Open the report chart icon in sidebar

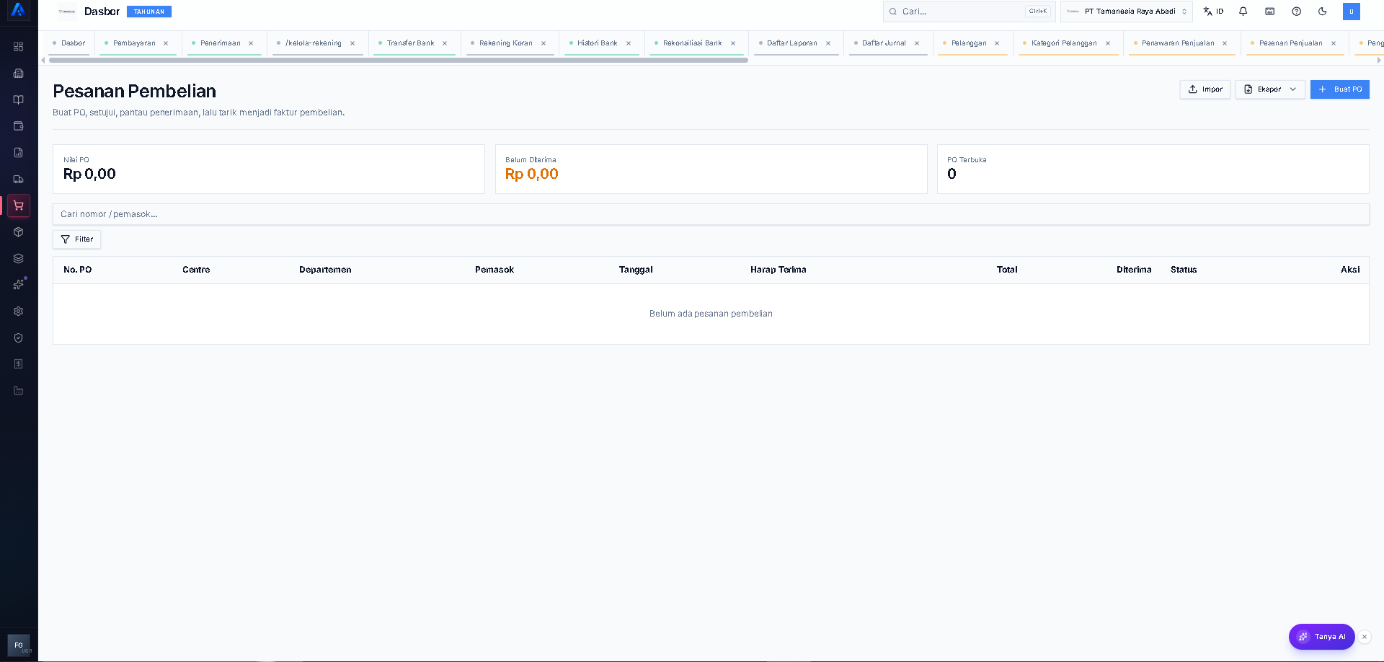(19, 152)
